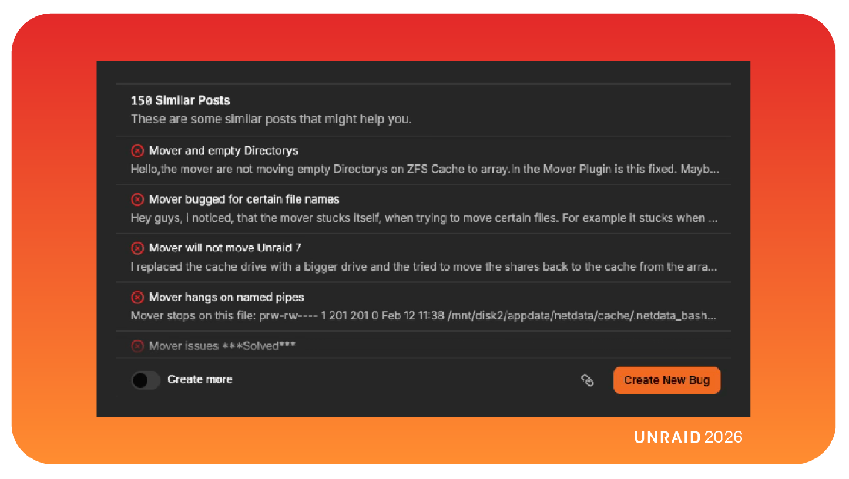Click the copy link chain icon
Viewport: 849px width, 479px height.
588,380
